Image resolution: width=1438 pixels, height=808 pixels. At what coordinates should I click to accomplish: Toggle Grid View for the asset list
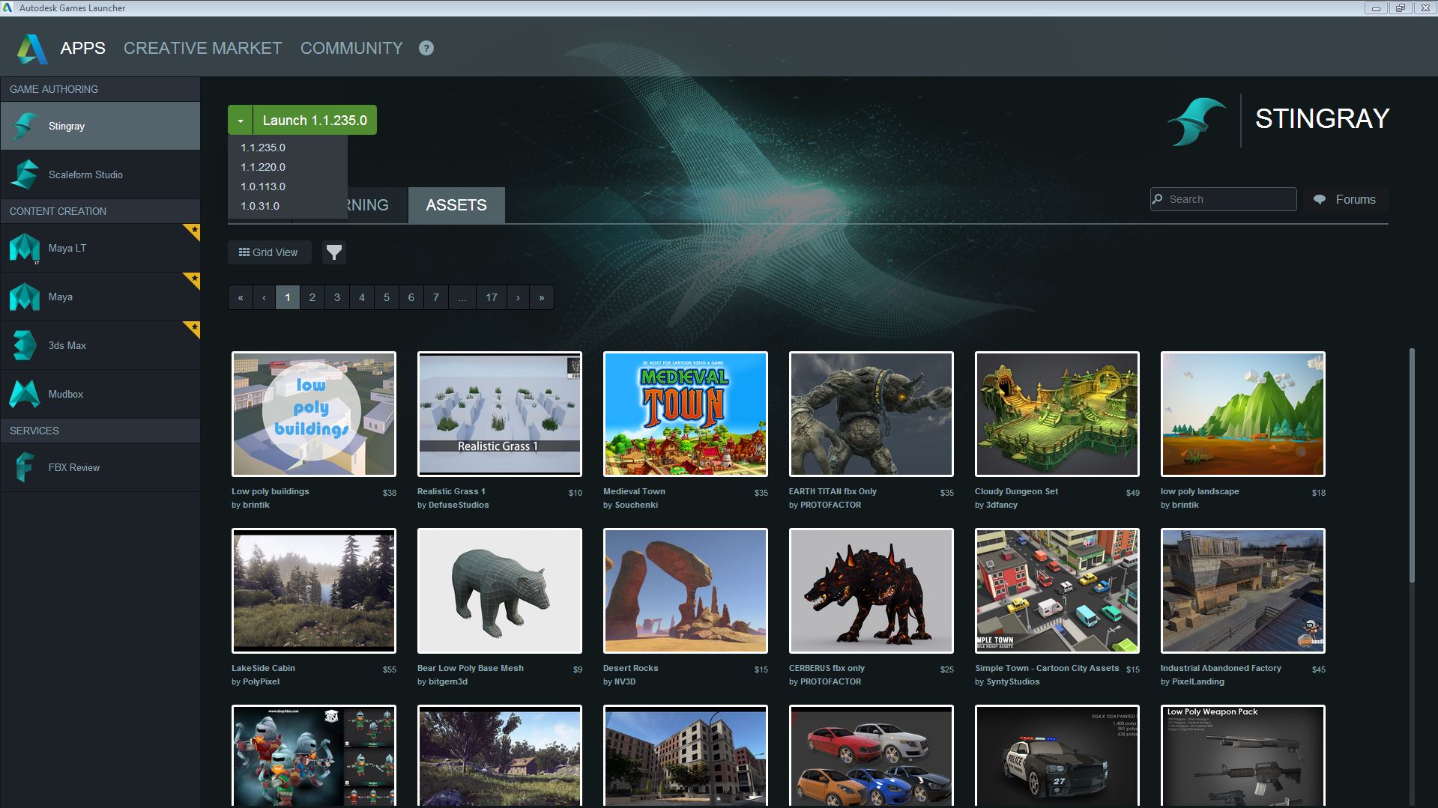[x=269, y=252]
